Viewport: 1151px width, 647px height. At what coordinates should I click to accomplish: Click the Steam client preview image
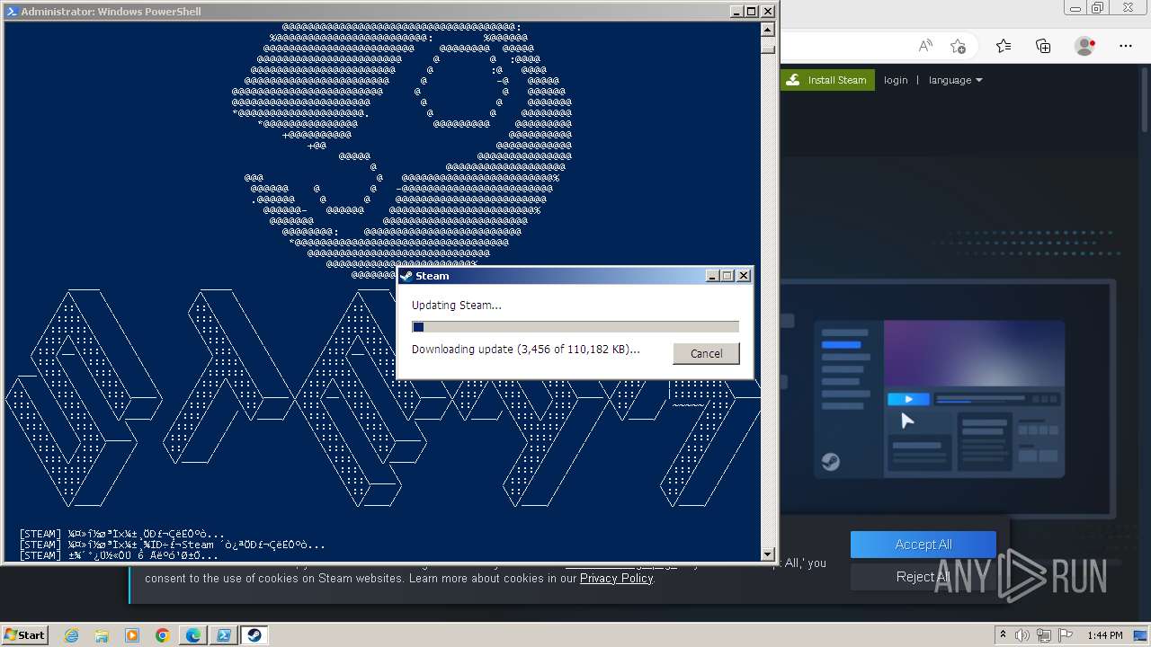click(x=940, y=399)
